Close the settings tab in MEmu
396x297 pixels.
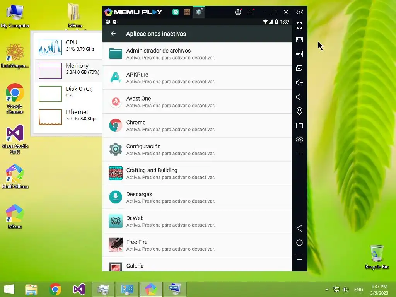202,9
